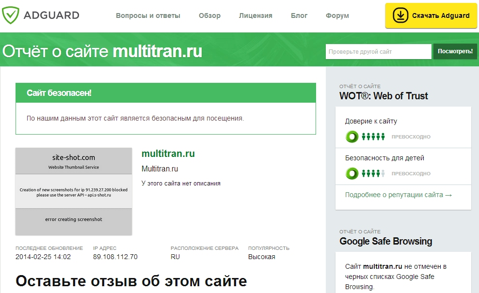Click the IP АДРЕС label
The image size is (479, 293).
[104, 248]
